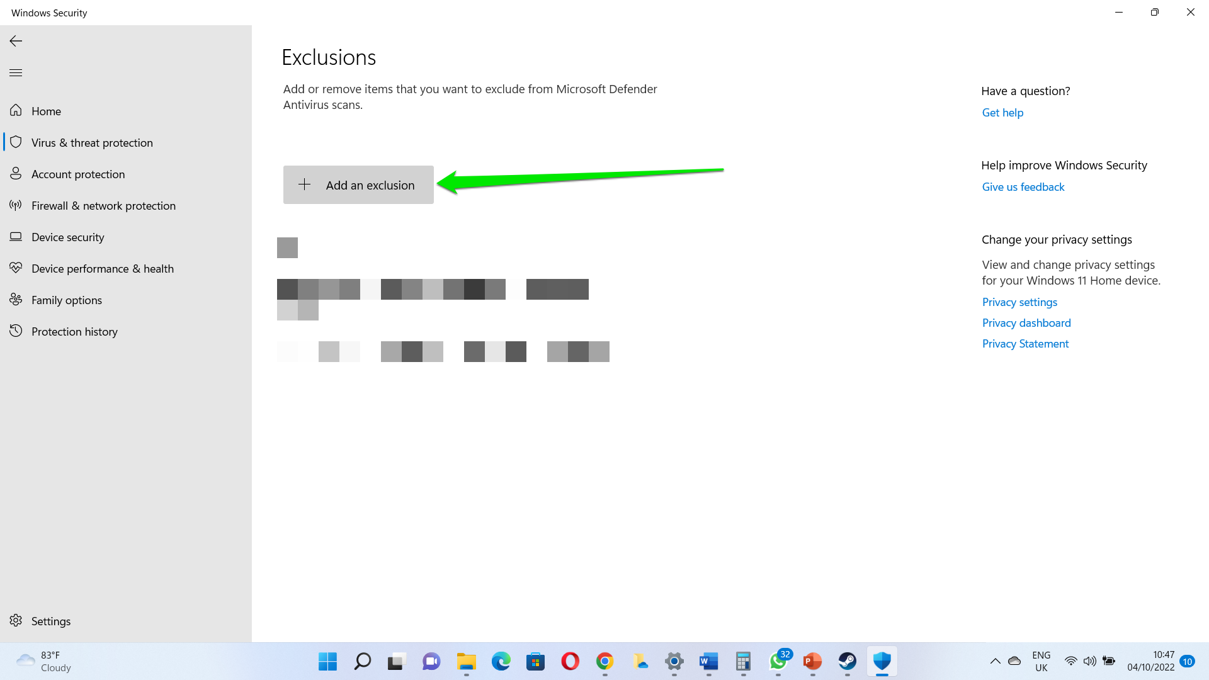Viewport: 1209px width, 680px height.
Task: Click Device security sidebar item
Action: click(67, 237)
